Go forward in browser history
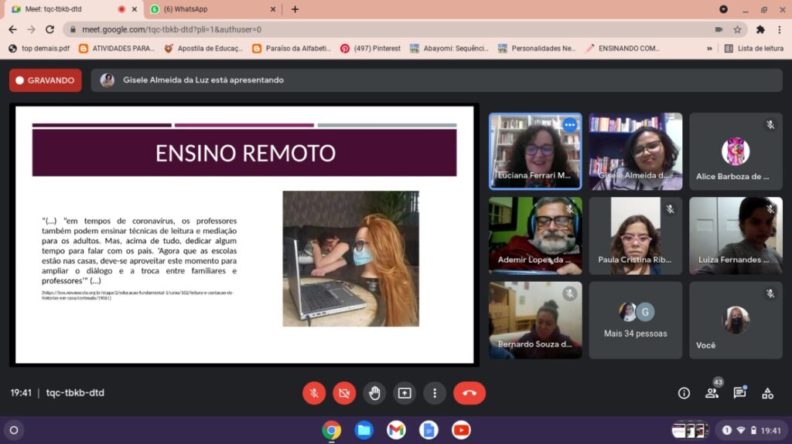Image resolution: width=792 pixels, height=444 pixels. tap(31, 29)
